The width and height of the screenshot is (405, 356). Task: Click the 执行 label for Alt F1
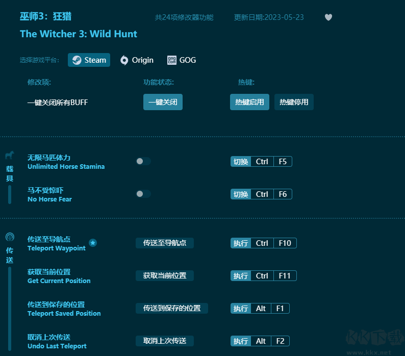pyautogui.click(x=241, y=309)
